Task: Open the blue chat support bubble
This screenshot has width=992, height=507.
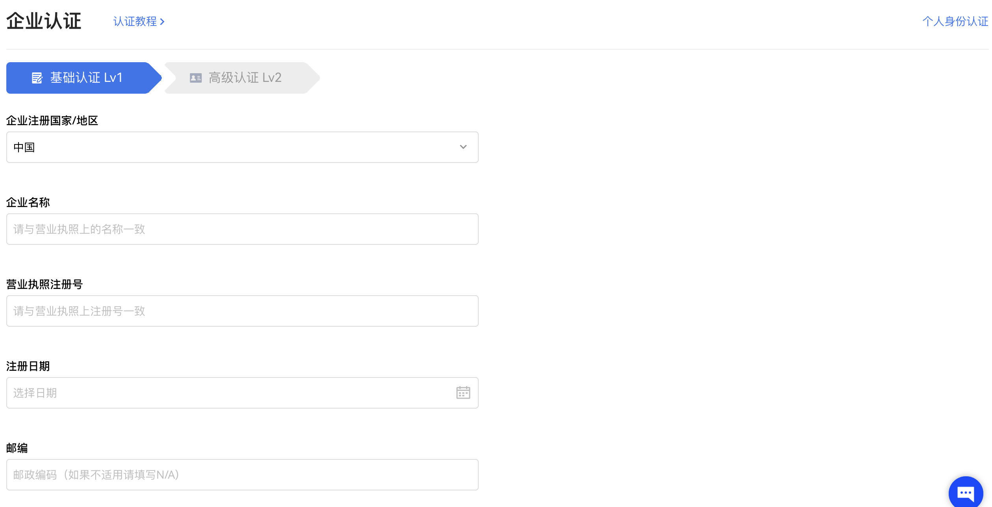Action: 966,492
